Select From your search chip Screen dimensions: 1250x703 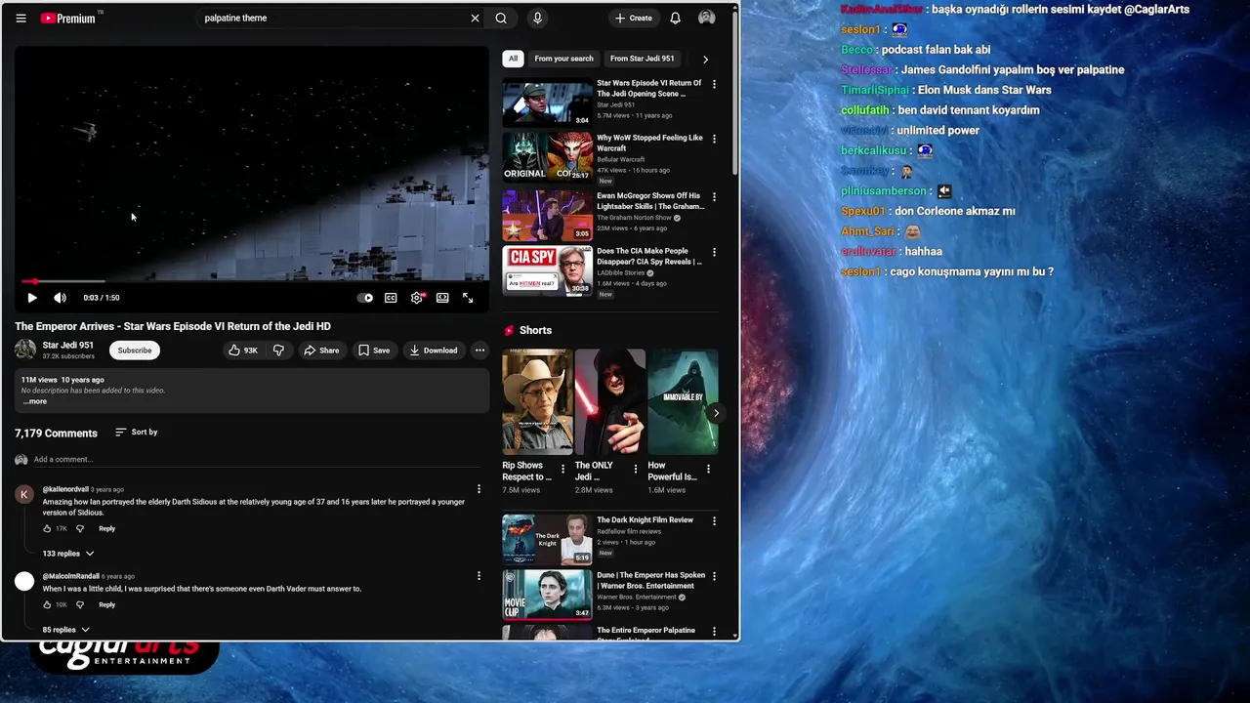click(563, 59)
